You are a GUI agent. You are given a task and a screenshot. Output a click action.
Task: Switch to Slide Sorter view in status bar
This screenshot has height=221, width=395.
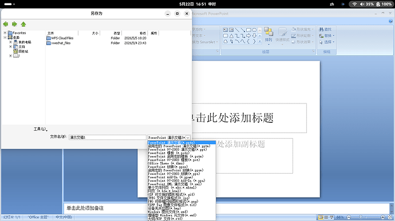click(x=326, y=217)
